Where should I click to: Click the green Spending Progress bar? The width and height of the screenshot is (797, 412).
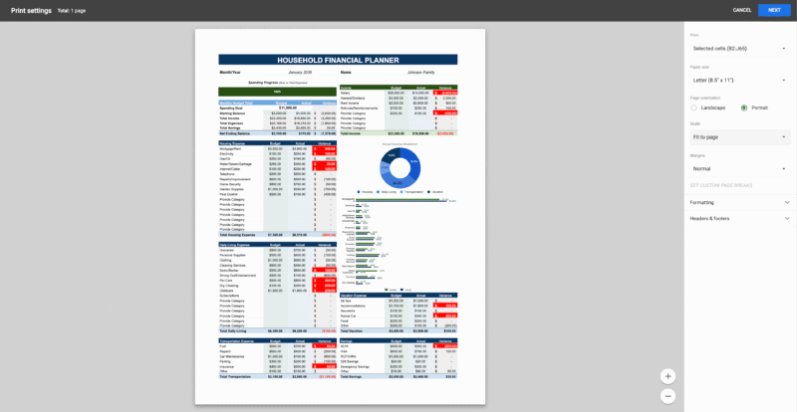point(278,92)
